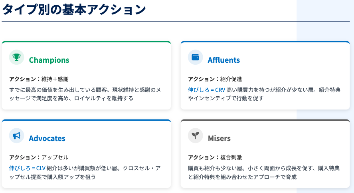Click the 伸びしろ = CRV highlighted text
354x193 pixels.
click(x=206, y=90)
